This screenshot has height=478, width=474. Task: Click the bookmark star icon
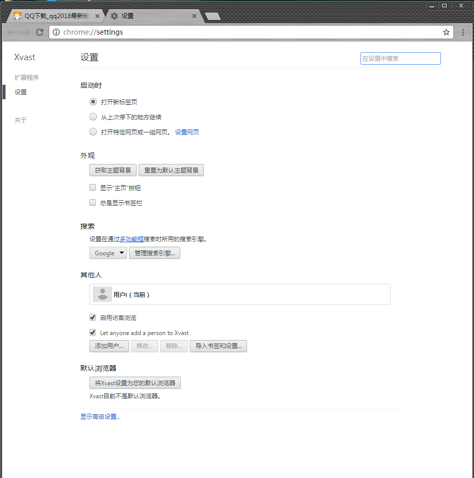click(446, 32)
